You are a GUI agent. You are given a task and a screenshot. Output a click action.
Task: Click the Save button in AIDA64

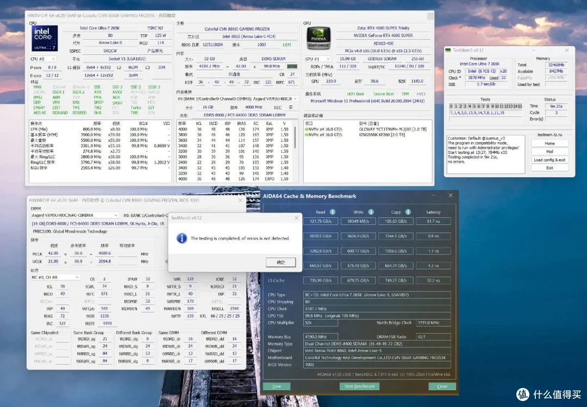coord(277,386)
